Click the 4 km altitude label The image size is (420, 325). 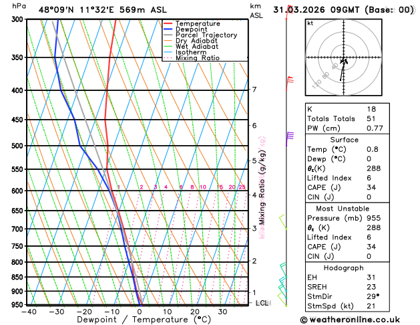254,195
